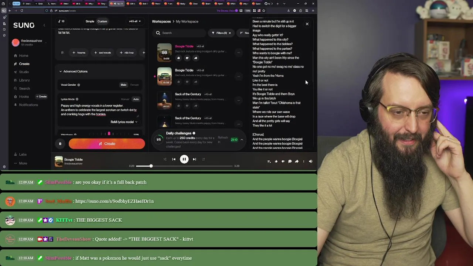Switch to Custom creation mode
The height and width of the screenshot is (266, 473).
coord(102,21)
